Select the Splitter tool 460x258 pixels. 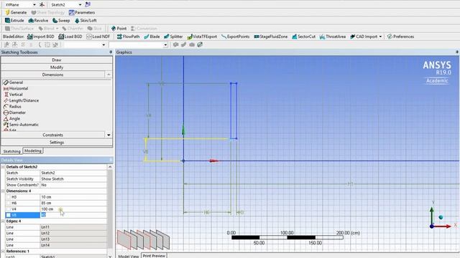173,37
